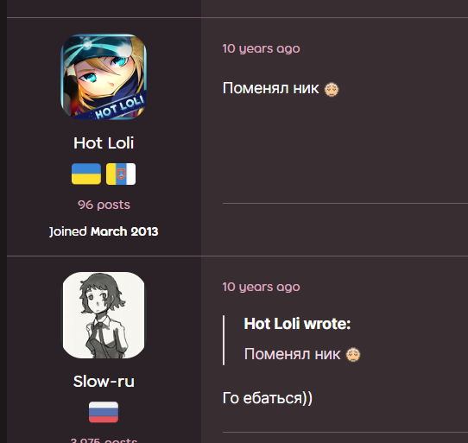
Task: Click the vertical bar beside the quote block
Action: pos(224,340)
